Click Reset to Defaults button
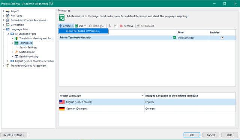240x140 pixels. (13, 135)
